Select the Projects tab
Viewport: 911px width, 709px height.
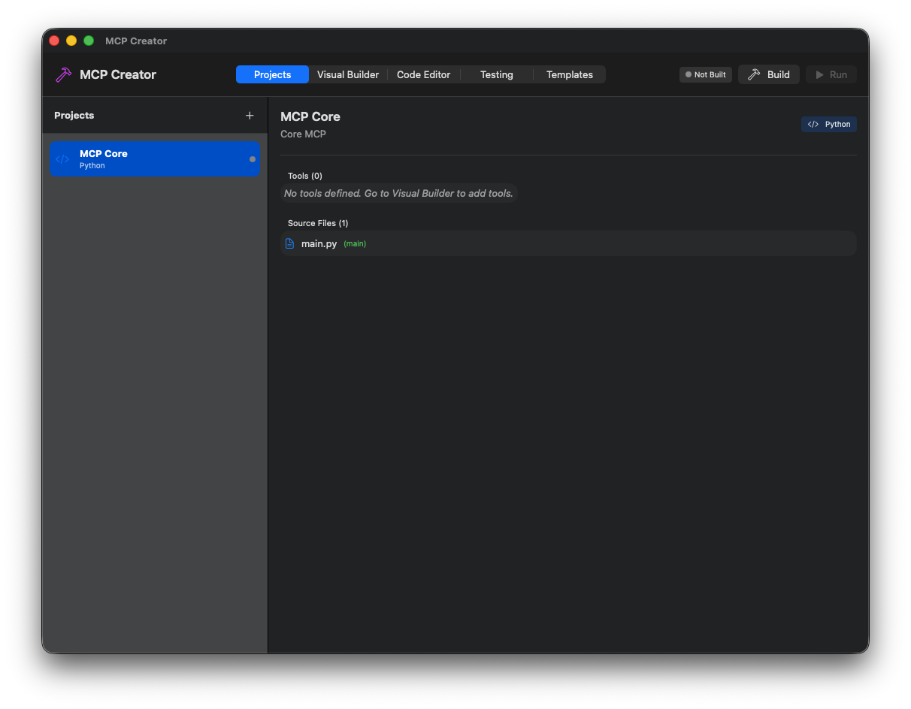(x=271, y=74)
